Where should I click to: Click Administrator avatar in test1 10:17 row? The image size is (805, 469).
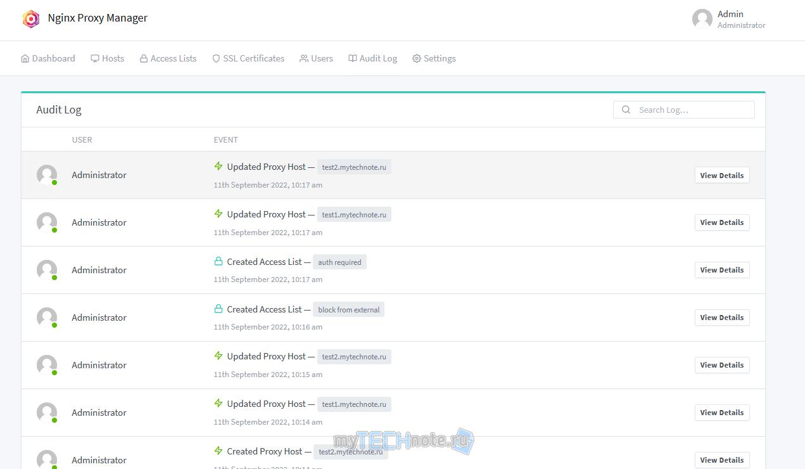(x=47, y=222)
